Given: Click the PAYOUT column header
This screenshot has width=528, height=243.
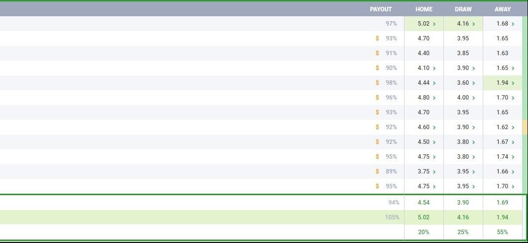Looking at the screenshot, I should 381,9.
